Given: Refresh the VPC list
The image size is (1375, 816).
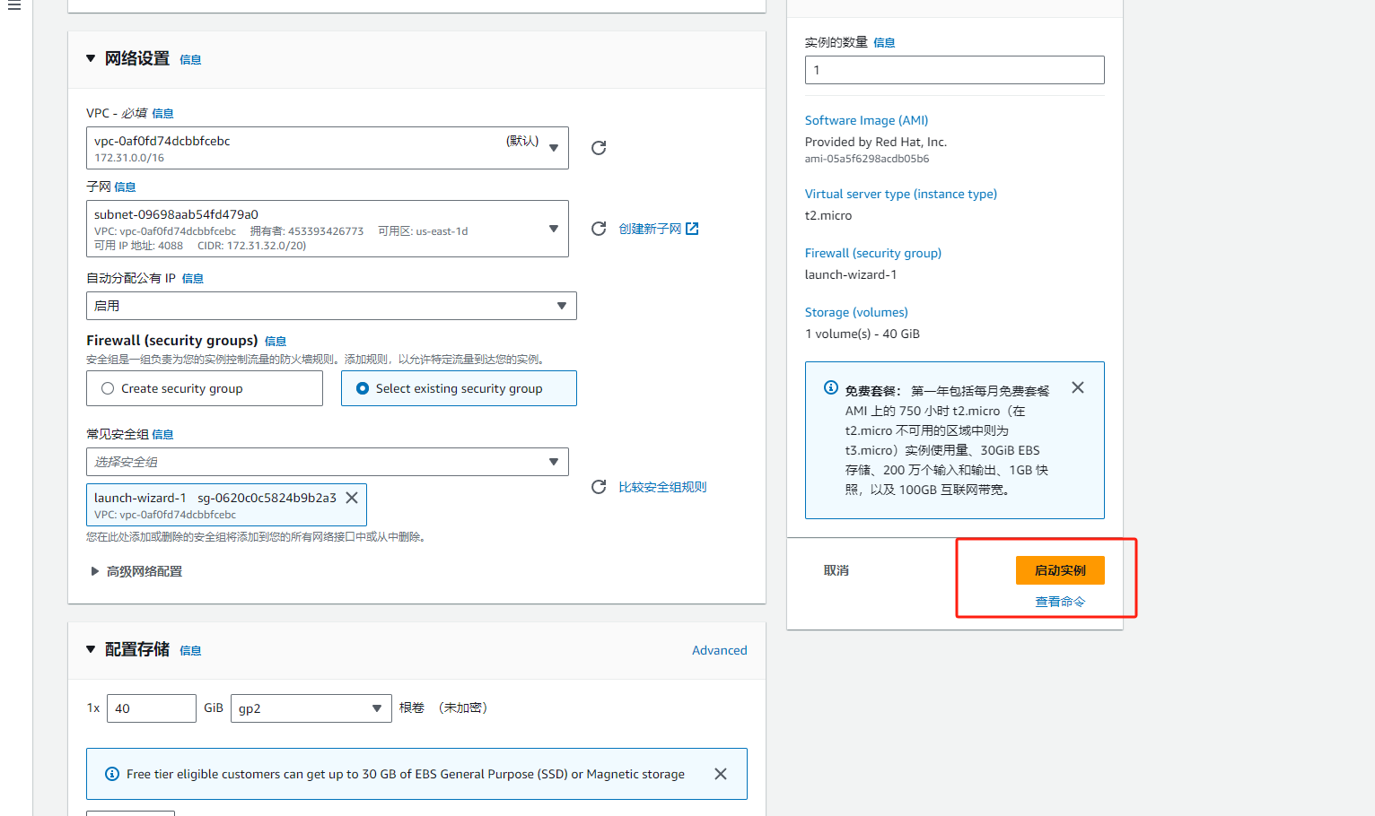Looking at the screenshot, I should pyautogui.click(x=599, y=148).
